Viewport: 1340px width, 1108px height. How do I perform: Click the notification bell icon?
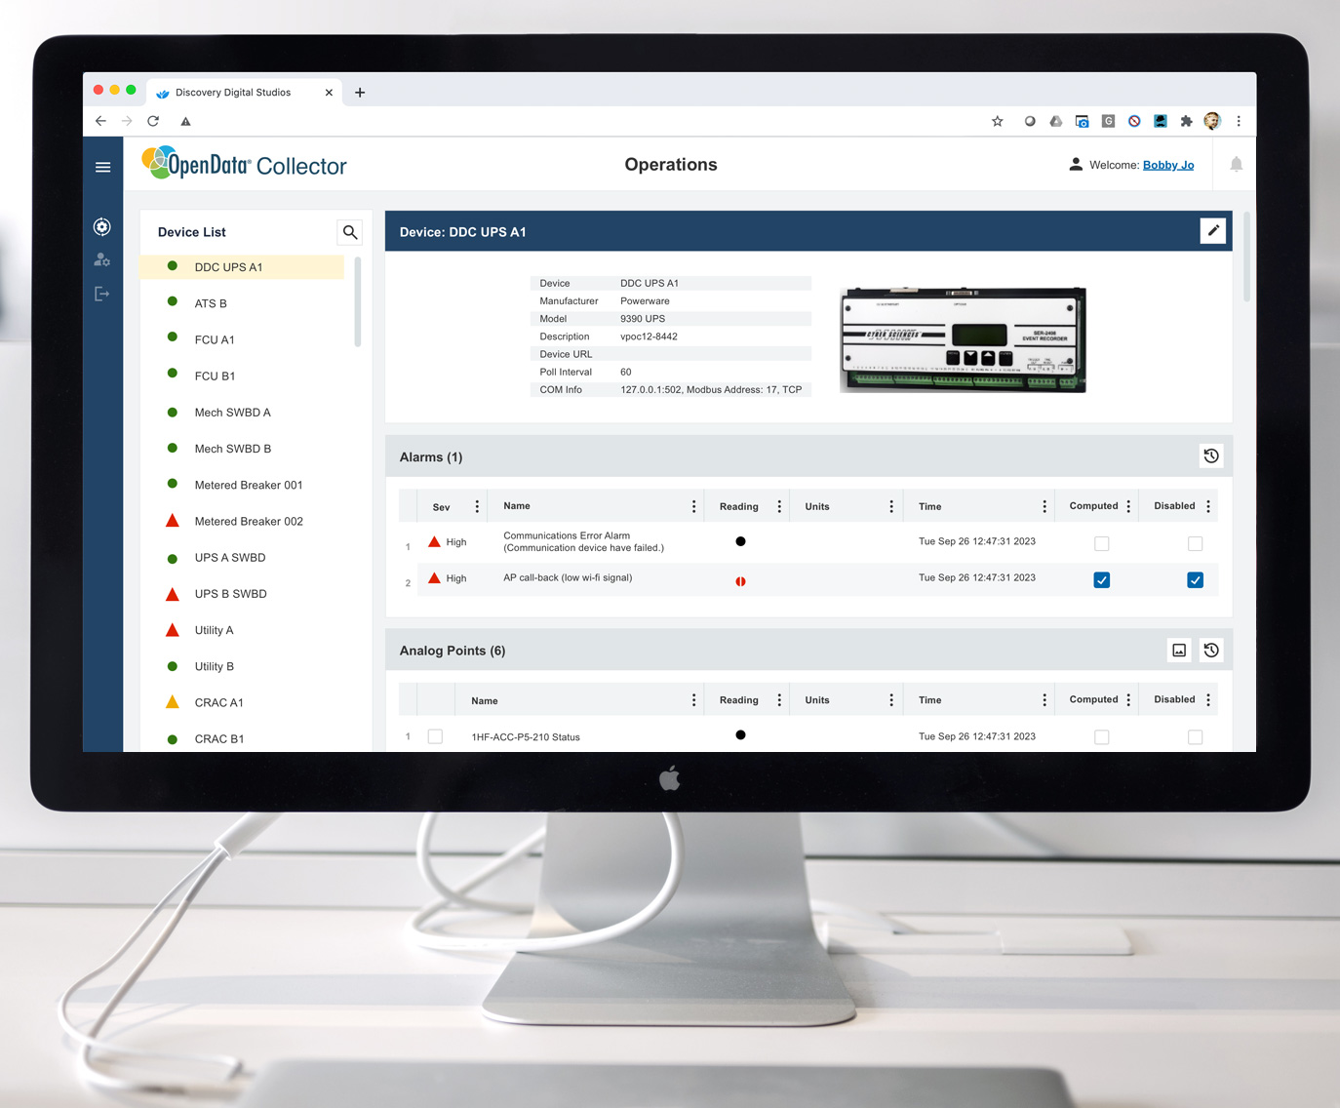click(1236, 165)
